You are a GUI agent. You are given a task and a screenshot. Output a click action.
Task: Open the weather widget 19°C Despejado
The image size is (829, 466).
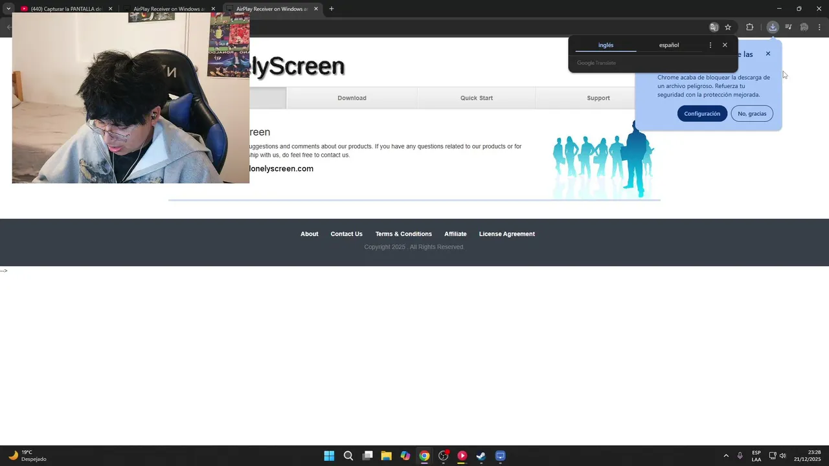27,456
